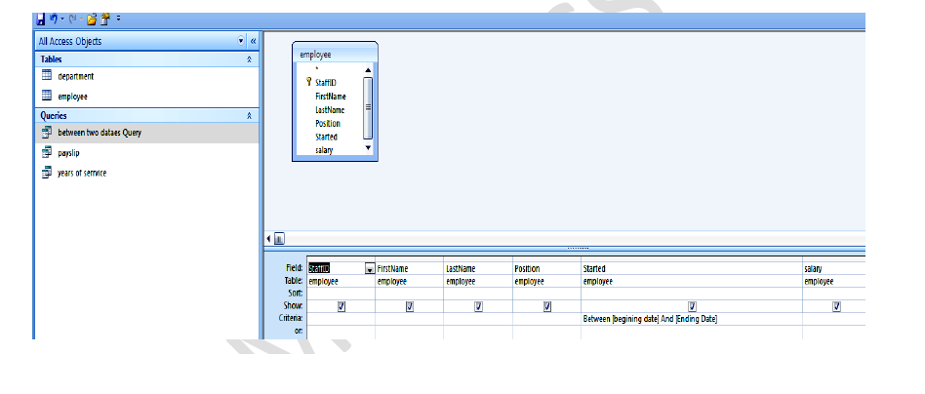Uncheck Show box for StaffID column
The height and width of the screenshot is (394, 925).
342,305
